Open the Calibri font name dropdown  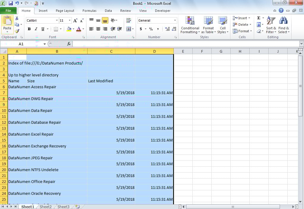57,20
